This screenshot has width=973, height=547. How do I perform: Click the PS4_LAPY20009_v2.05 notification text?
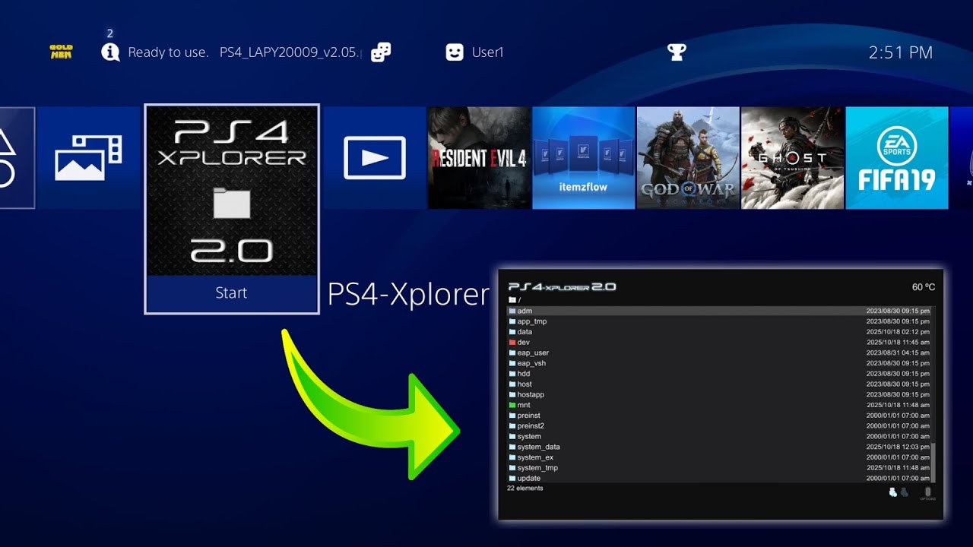[290, 52]
